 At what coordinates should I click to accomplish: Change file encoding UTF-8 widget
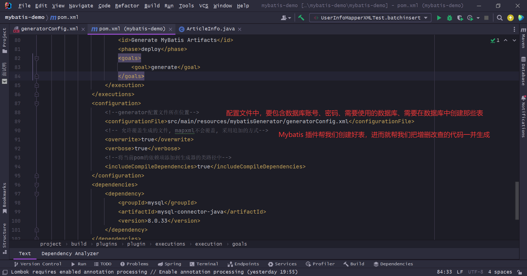pyautogui.click(x=476, y=272)
